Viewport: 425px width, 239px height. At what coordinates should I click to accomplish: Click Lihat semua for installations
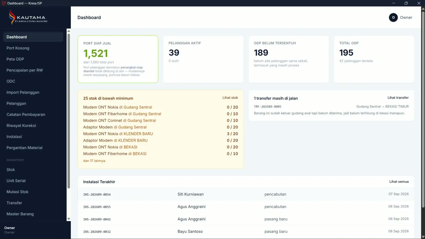pyautogui.click(x=399, y=182)
